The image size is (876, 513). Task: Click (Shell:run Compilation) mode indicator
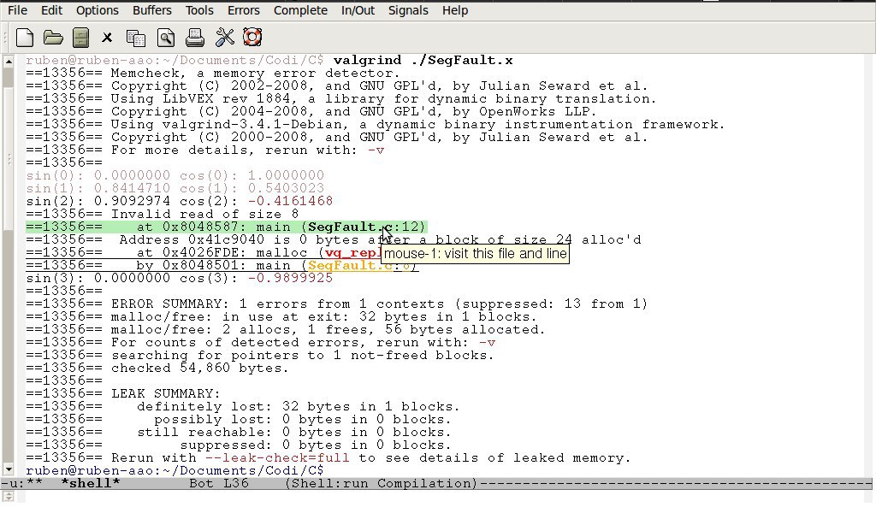[x=381, y=483]
